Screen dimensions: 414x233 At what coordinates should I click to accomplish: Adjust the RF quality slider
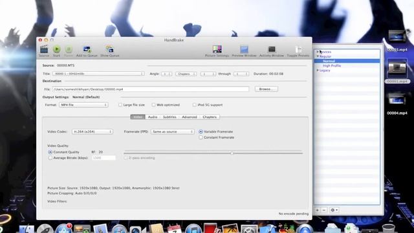click(232, 153)
